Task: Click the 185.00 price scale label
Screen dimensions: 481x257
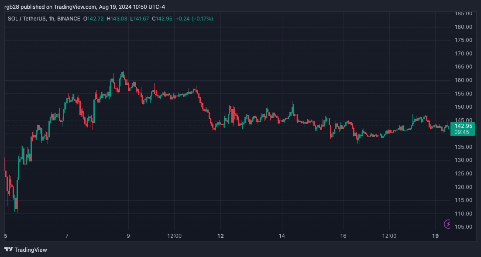Action: pyautogui.click(x=463, y=14)
